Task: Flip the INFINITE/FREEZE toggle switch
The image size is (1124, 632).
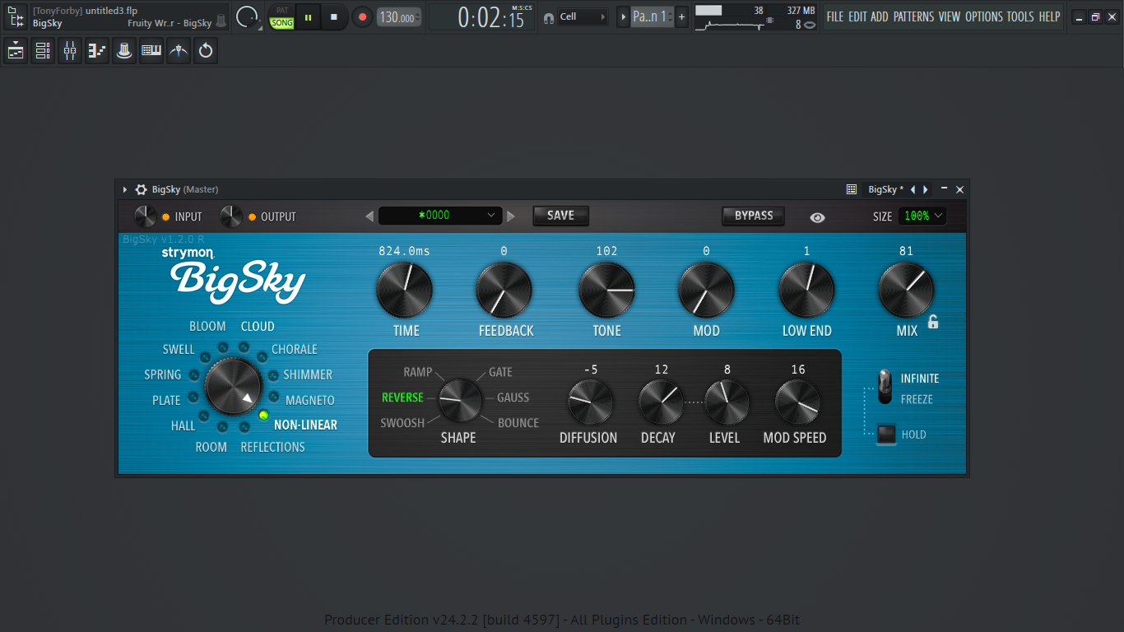Action: click(x=885, y=387)
